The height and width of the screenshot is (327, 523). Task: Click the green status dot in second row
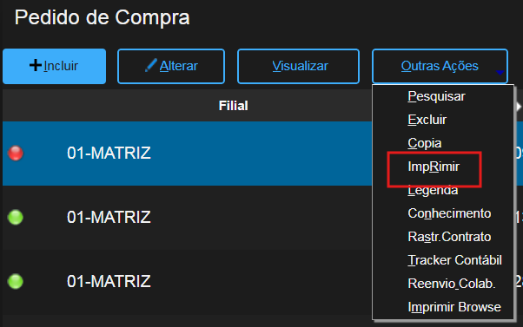(16, 218)
